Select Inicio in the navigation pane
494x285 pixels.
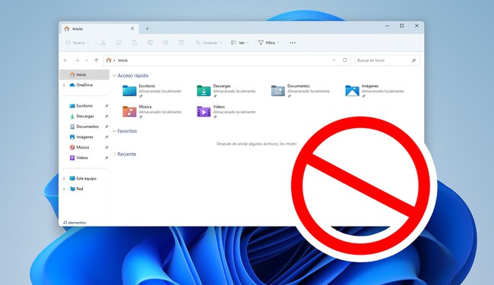tap(84, 74)
